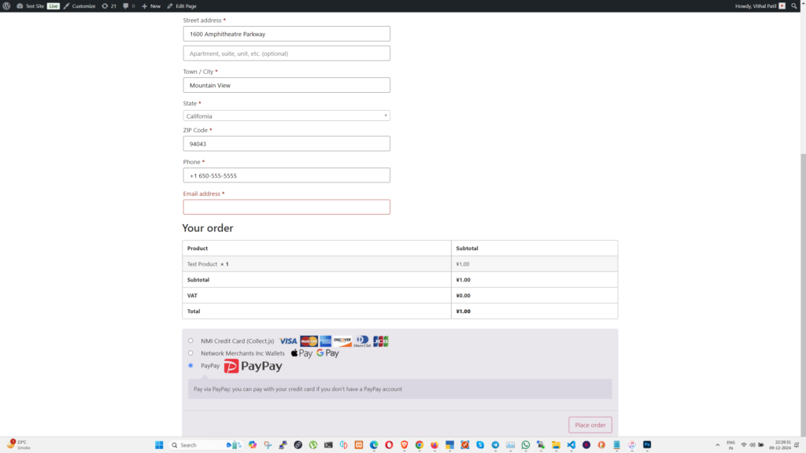Screen dimensions: 806x453
Task: Click the updates icon showing 21
Action: point(109,6)
